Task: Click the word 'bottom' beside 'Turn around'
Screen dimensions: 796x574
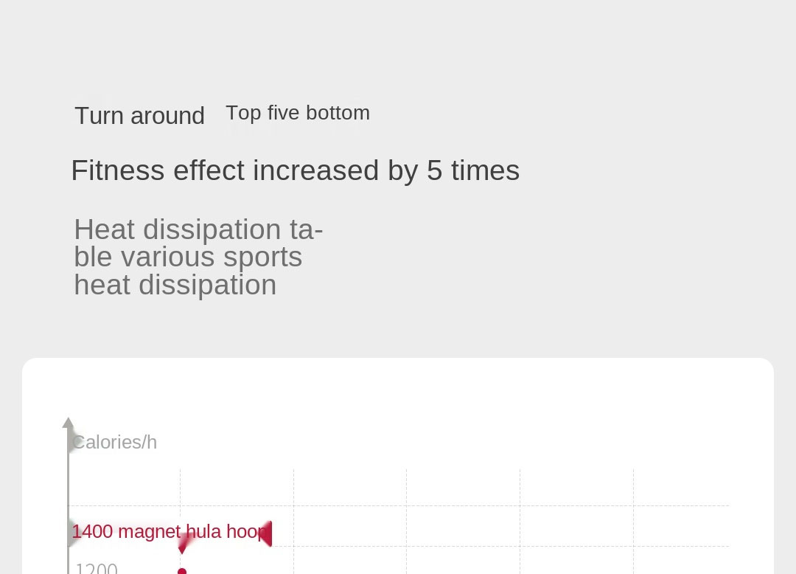Action: (x=338, y=113)
